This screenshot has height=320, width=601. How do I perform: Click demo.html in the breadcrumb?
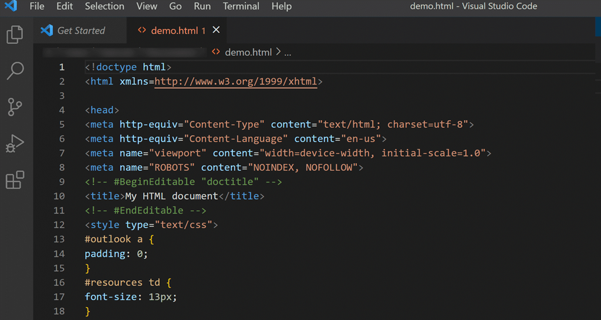point(248,52)
